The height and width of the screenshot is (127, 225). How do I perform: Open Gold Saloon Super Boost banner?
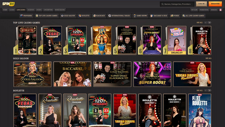(152, 74)
